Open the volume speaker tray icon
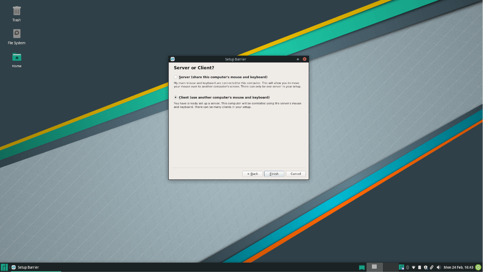The height and width of the screenshot is (272, 483). point(438,267)
